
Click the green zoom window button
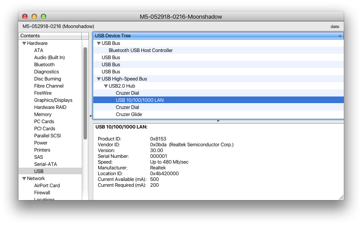(44, 16)
